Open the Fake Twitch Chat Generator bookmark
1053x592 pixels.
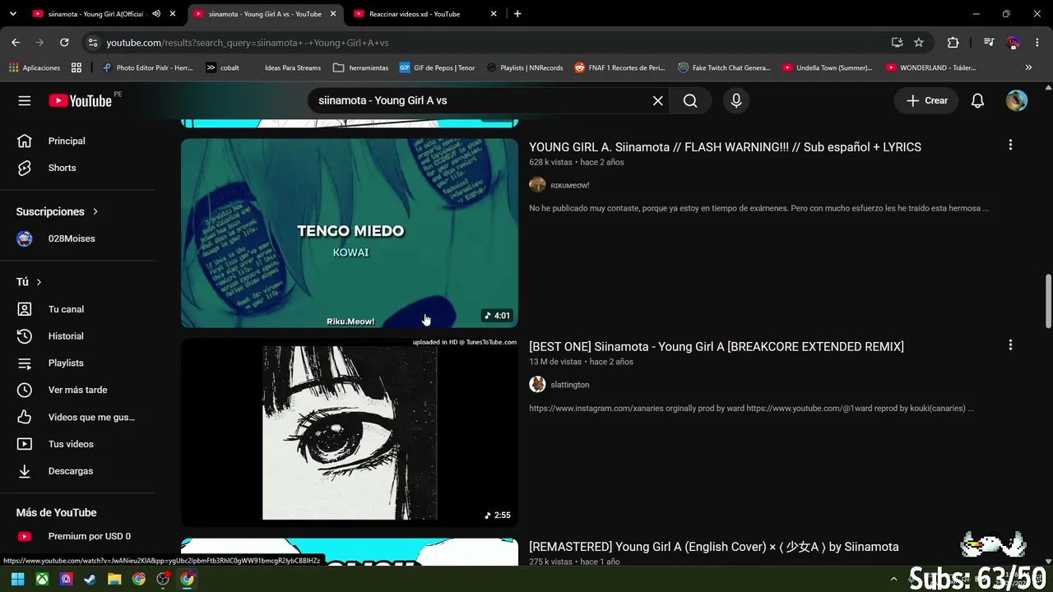724,67
